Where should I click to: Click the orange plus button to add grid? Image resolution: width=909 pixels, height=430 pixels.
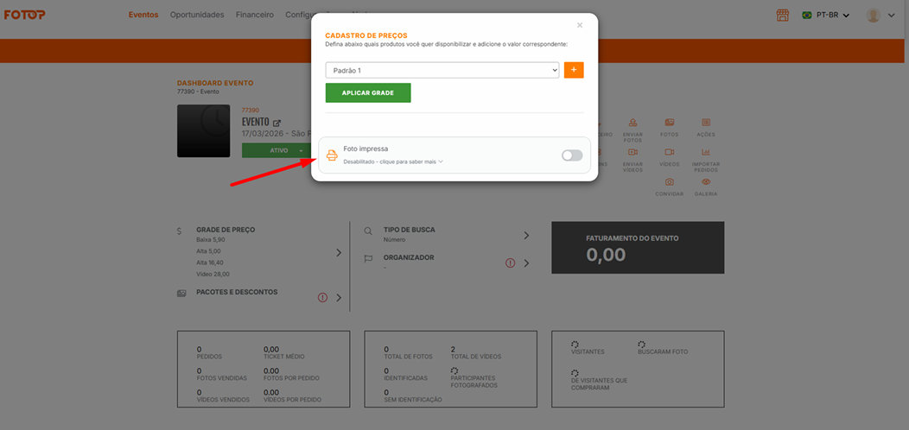[x=574, y=70]
